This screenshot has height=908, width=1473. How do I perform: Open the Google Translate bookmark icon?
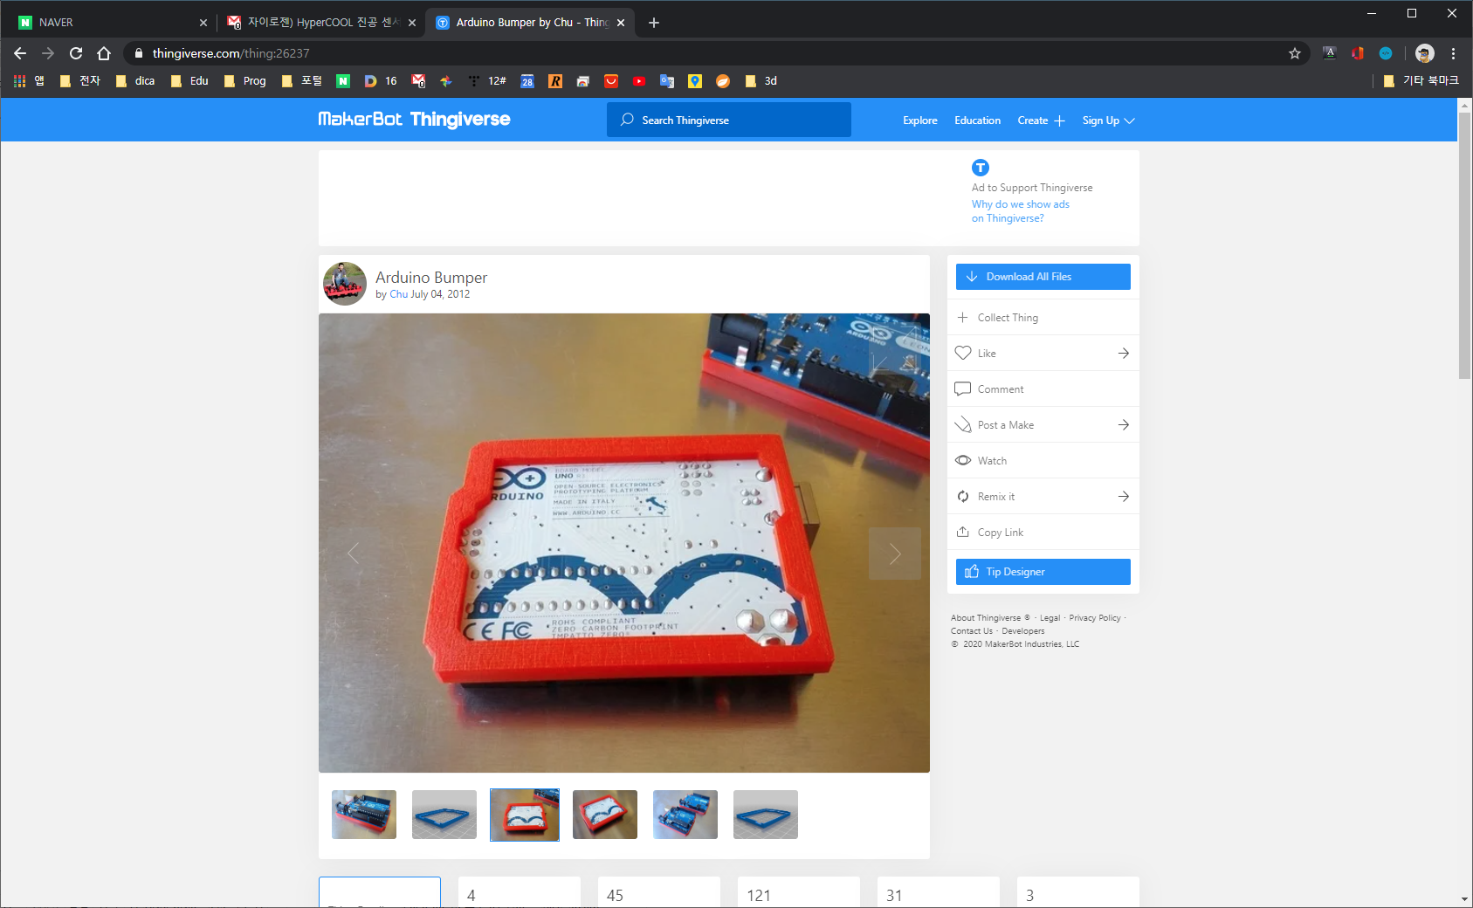click(667, 81)
